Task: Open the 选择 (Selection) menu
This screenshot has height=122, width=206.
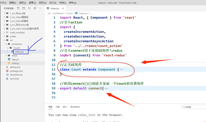Action: pos(22,3)
